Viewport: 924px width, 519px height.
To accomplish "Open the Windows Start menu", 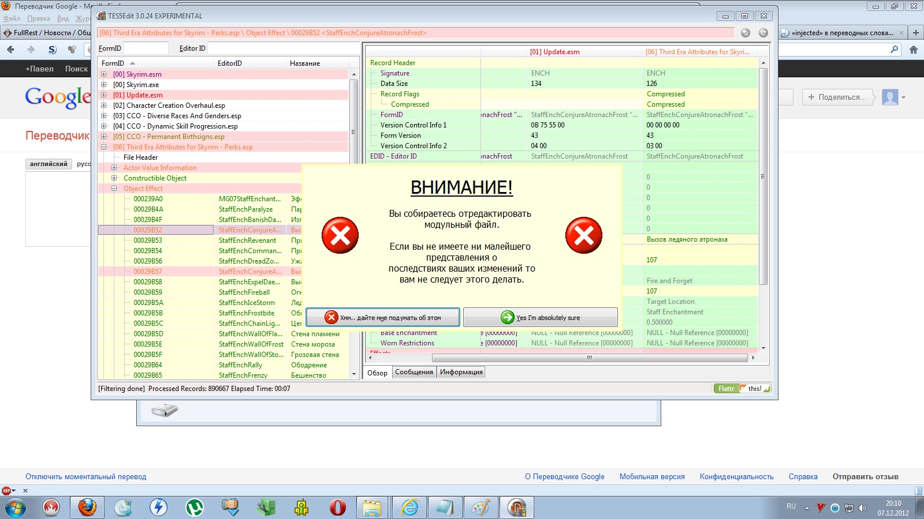I will (x=15, y=508).
